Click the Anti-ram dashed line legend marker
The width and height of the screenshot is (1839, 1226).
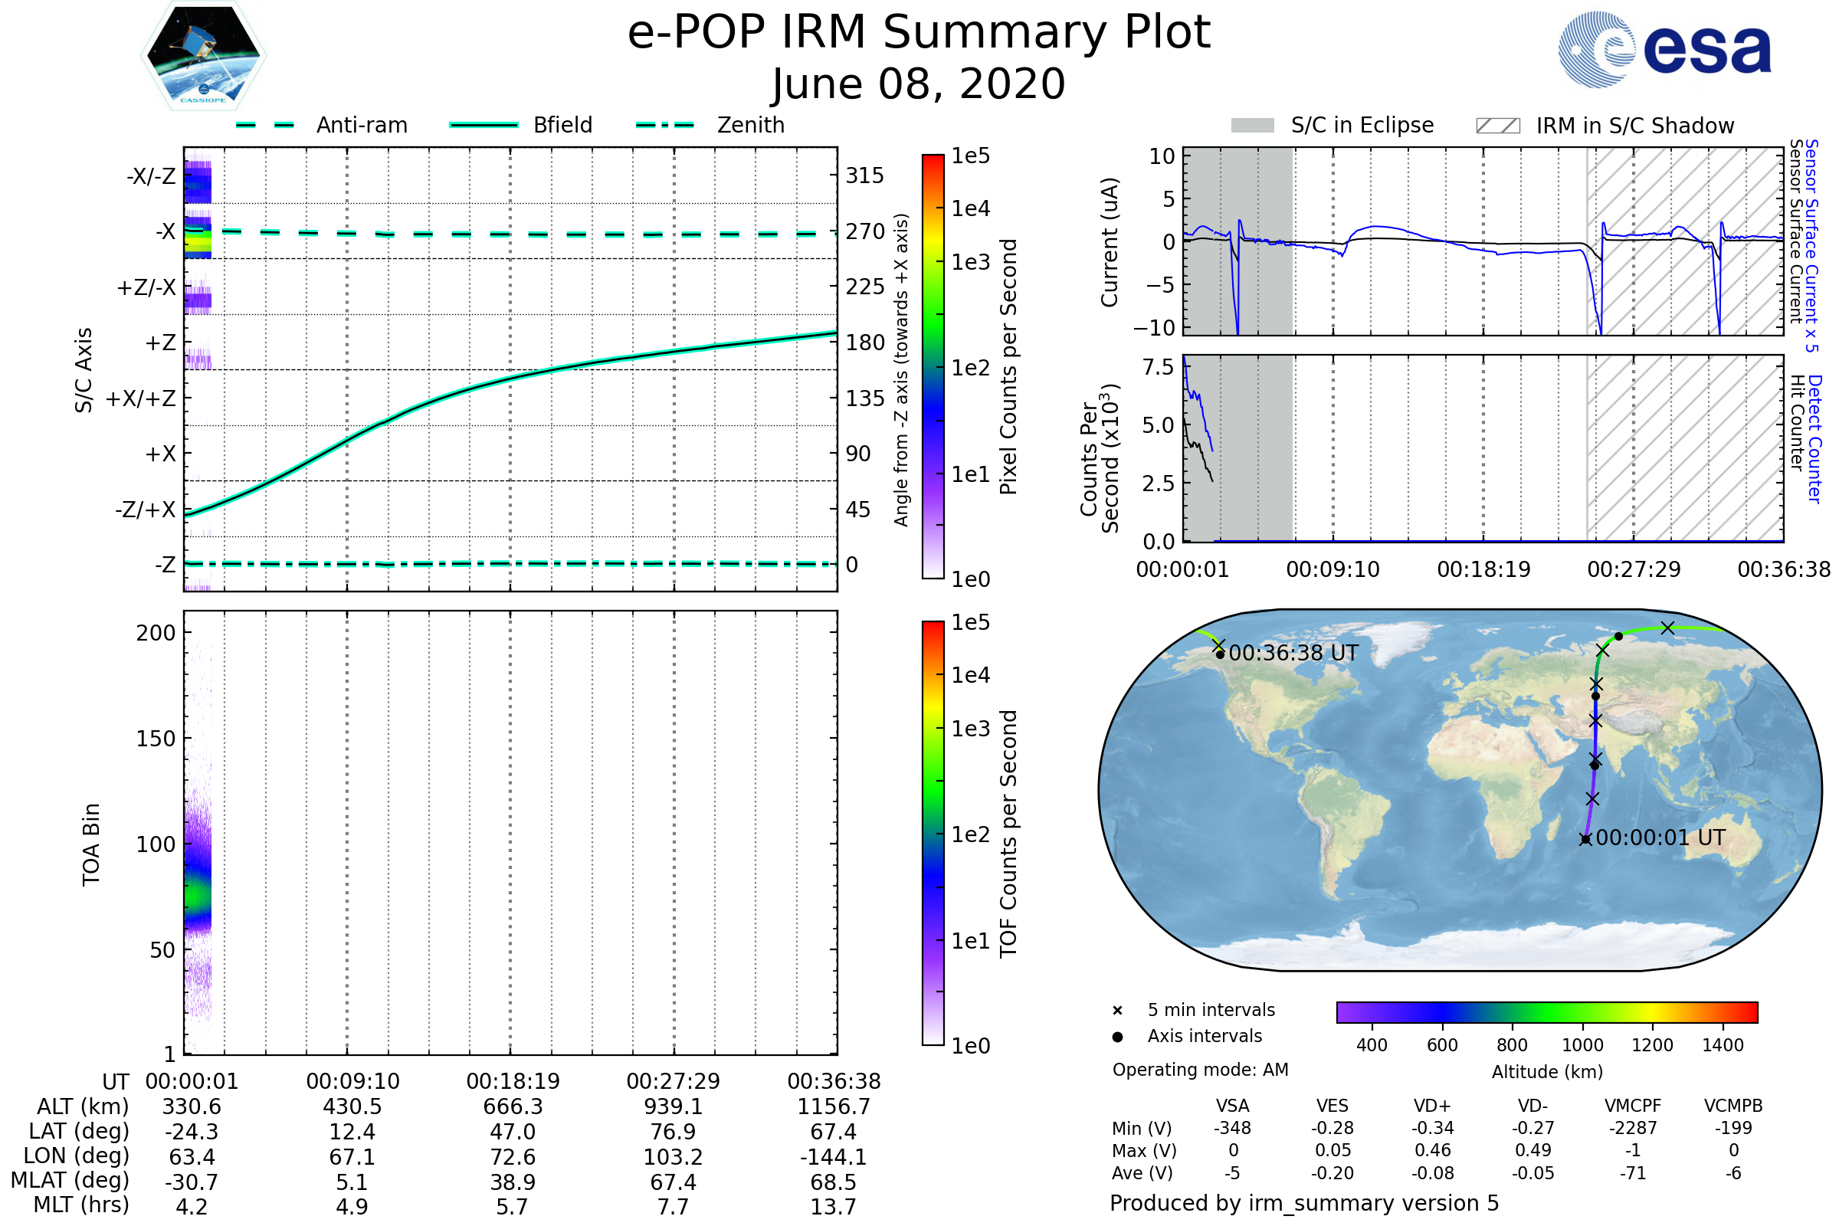pos(265,125)
